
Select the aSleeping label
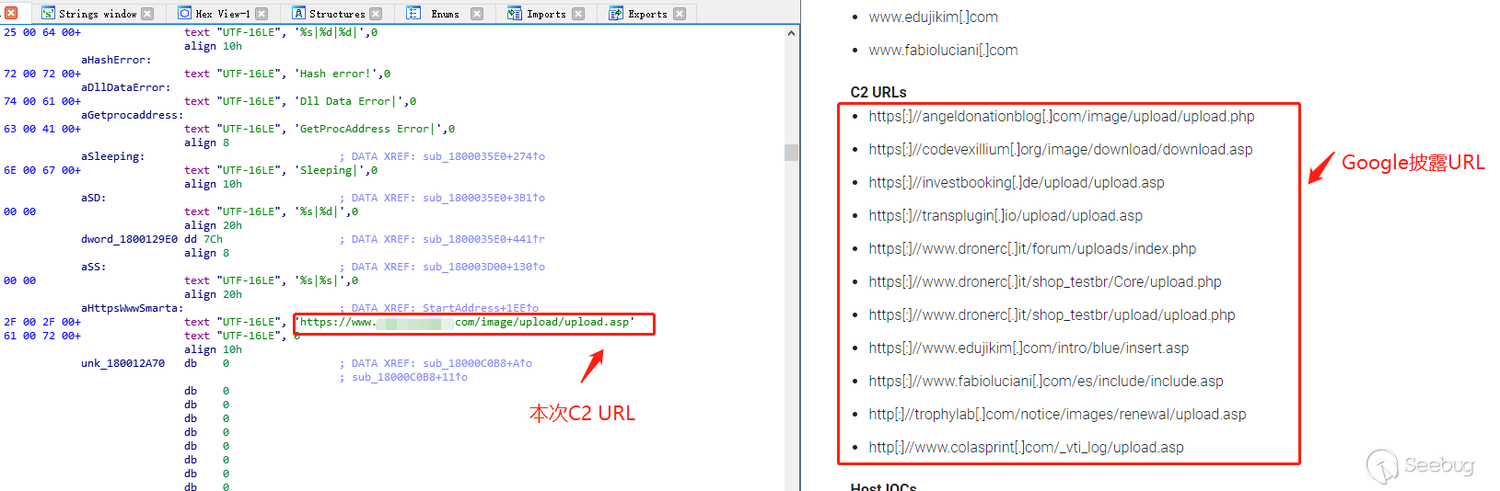click(x=112, y=156)
